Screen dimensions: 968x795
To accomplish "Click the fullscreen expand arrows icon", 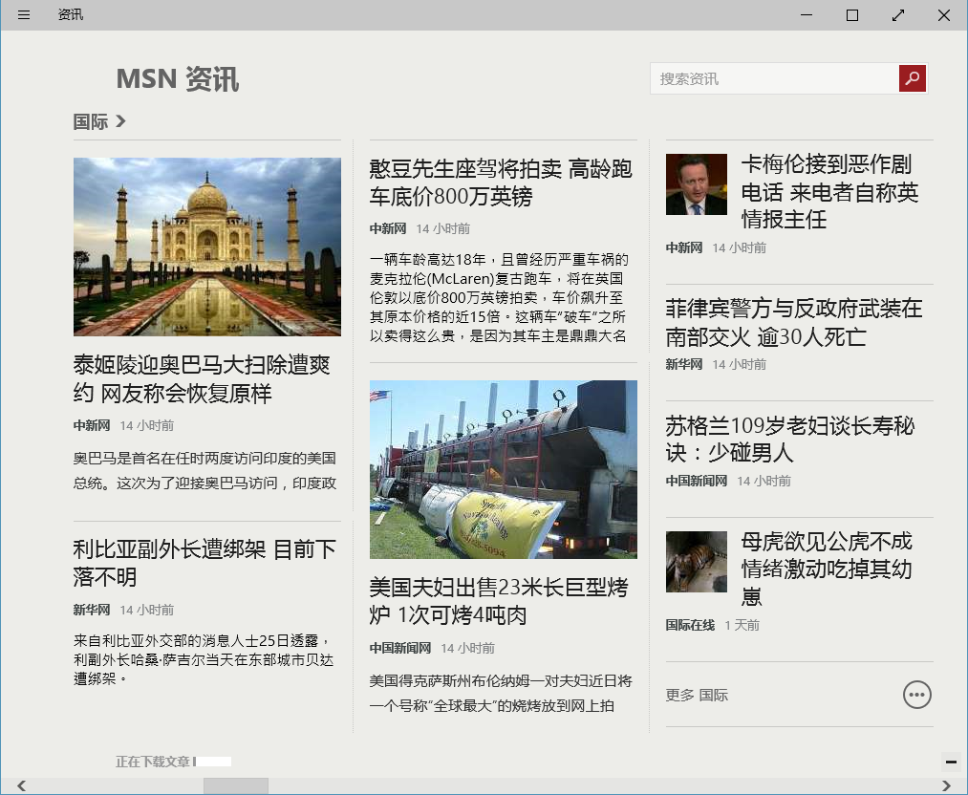I will (898, 15).
